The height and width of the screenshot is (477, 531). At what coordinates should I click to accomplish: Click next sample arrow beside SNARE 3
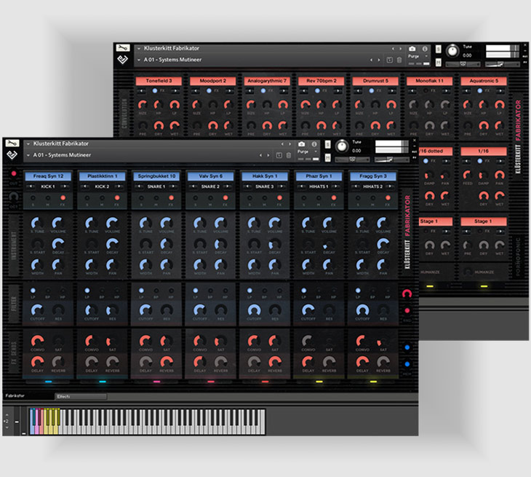[x=281, y=186]
